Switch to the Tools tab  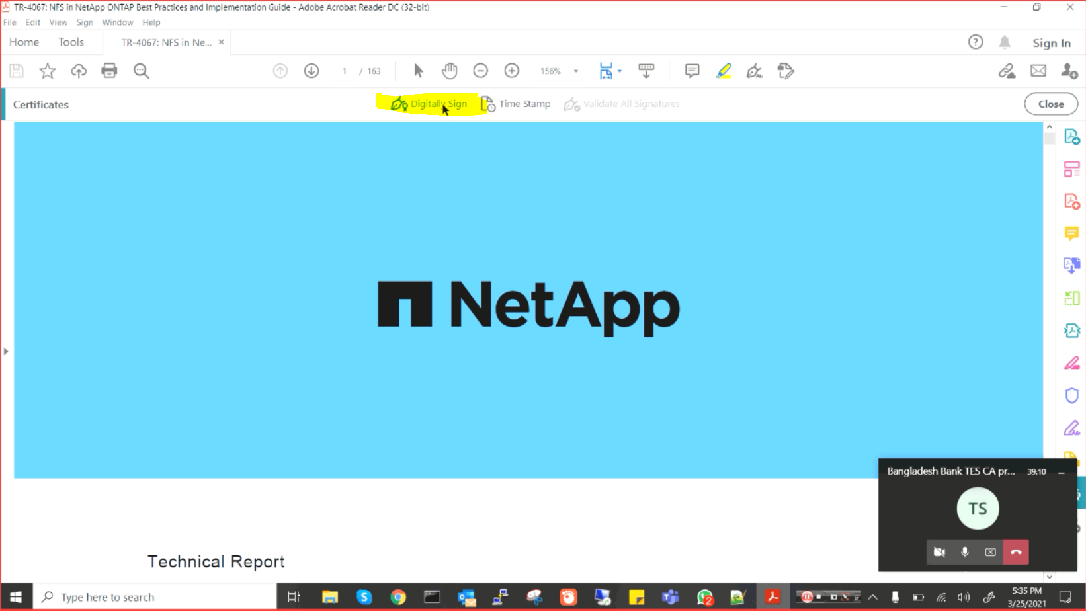[71, 42]
